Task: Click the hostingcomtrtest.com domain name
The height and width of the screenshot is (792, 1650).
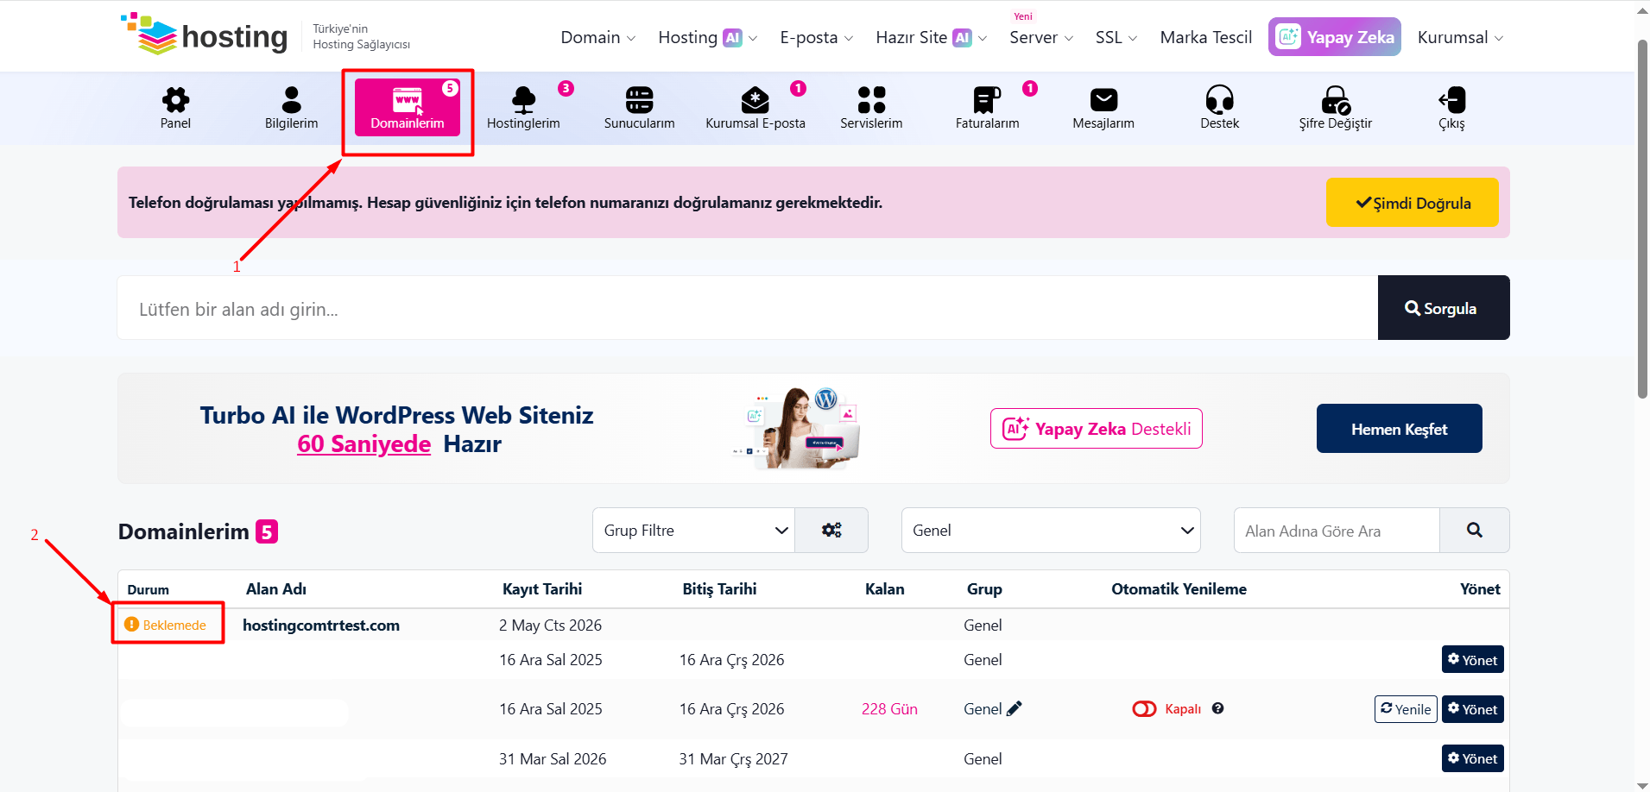Action: pos(321,625)
